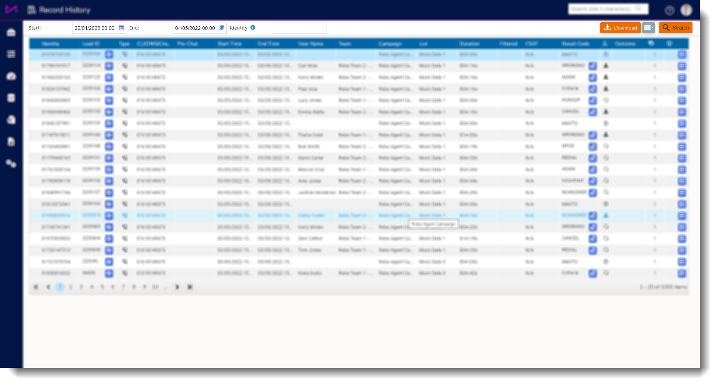Download the record history
The height and width of the screenshot is (386, 718).
pos(620,28)
